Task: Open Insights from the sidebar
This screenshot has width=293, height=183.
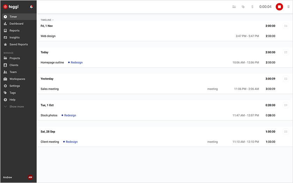Action: coord(14,38)
